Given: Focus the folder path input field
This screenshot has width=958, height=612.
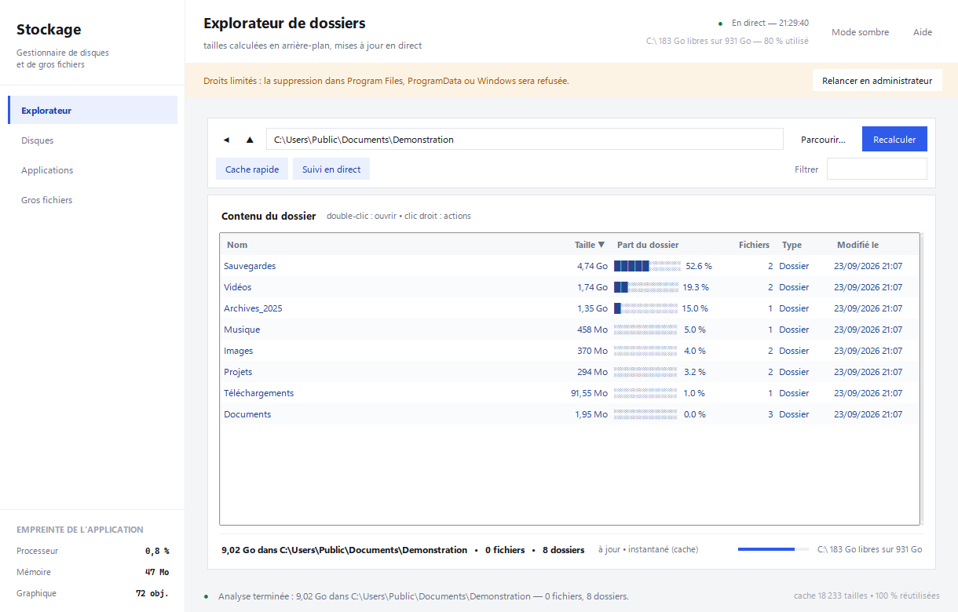Looking at the screenshot, I should coord(525,140).
